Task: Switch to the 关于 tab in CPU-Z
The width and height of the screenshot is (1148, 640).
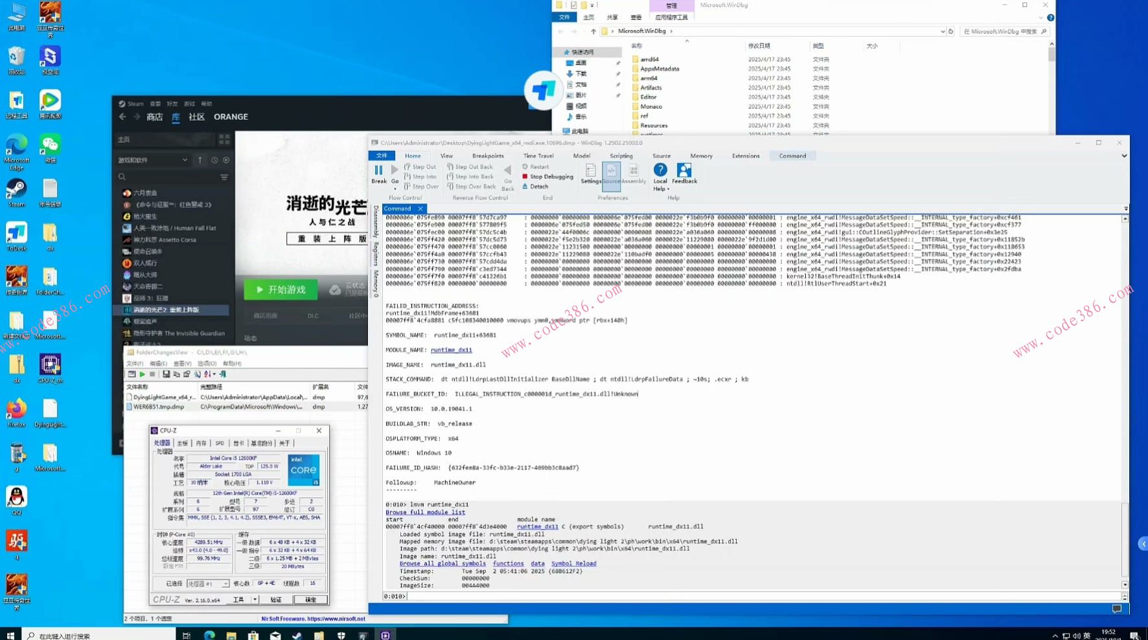Action: point(284,444)
